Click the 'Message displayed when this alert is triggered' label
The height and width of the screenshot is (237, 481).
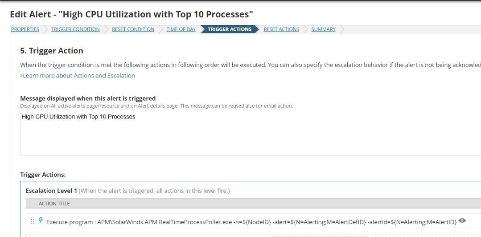tap(88, 98)
